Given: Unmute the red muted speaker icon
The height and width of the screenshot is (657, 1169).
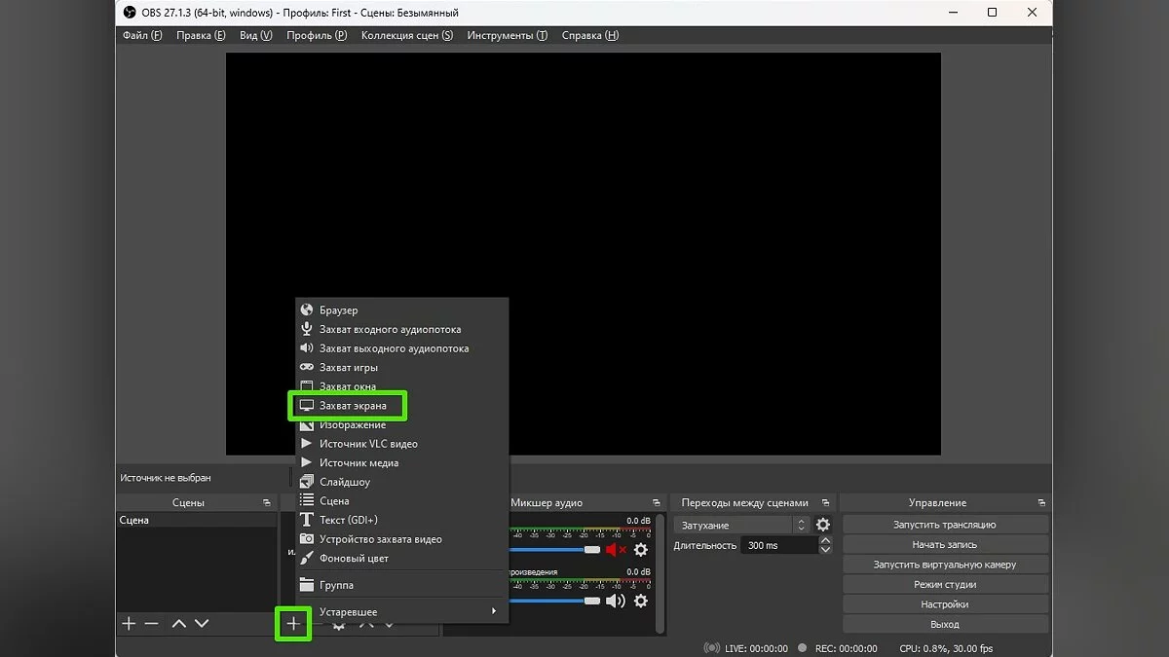Looking at the screenshot, I should 616,550.
